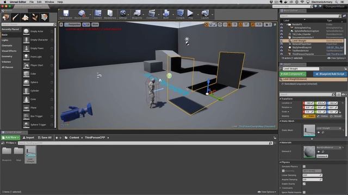Enable the Simulate Physics checkbox
348x195 pixels.
[x=304, y=166]
